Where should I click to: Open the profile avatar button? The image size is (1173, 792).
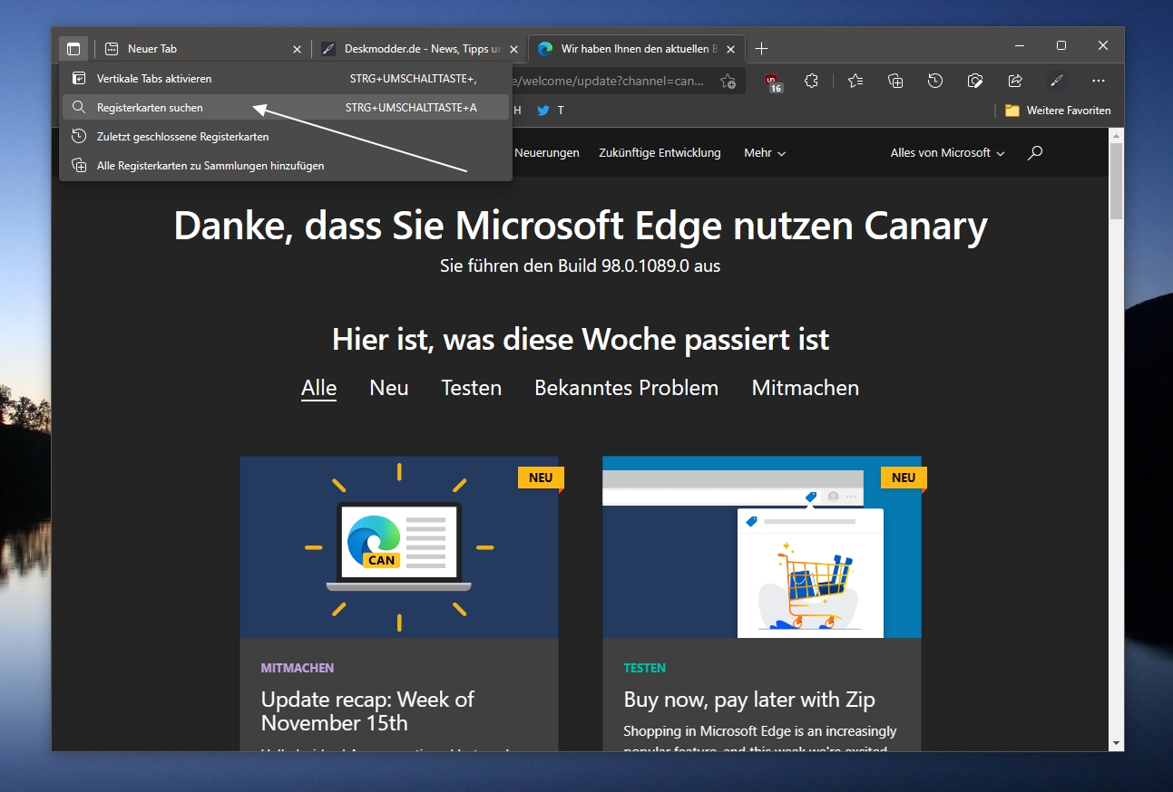click(x=1056, y=81)
